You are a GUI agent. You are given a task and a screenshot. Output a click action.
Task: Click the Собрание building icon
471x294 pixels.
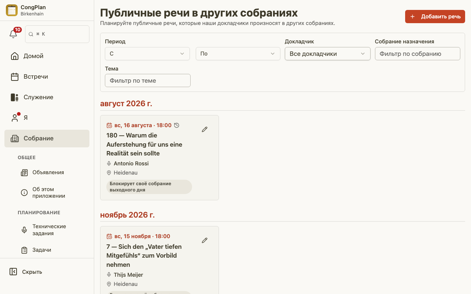(x=15, y=138)
